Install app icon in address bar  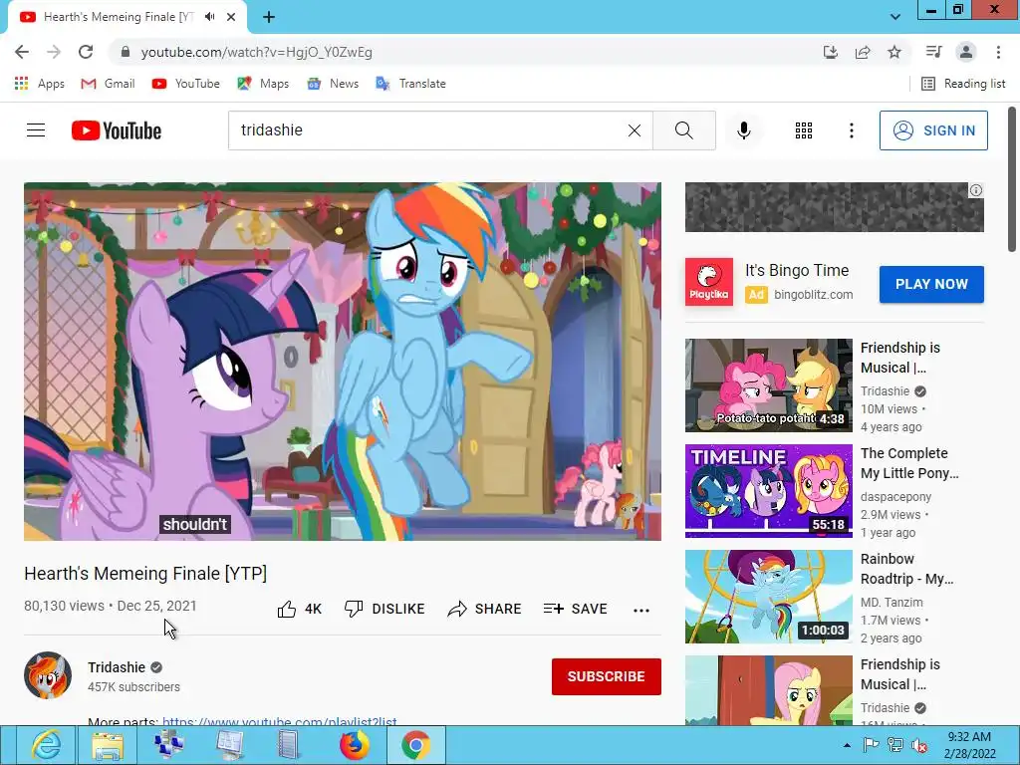point(831,52)
